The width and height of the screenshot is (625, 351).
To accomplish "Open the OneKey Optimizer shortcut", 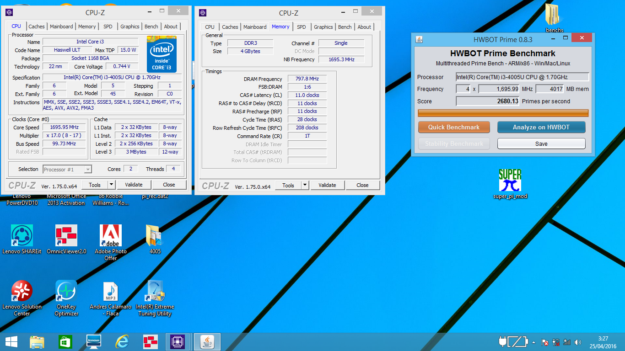I will [66, 298].
